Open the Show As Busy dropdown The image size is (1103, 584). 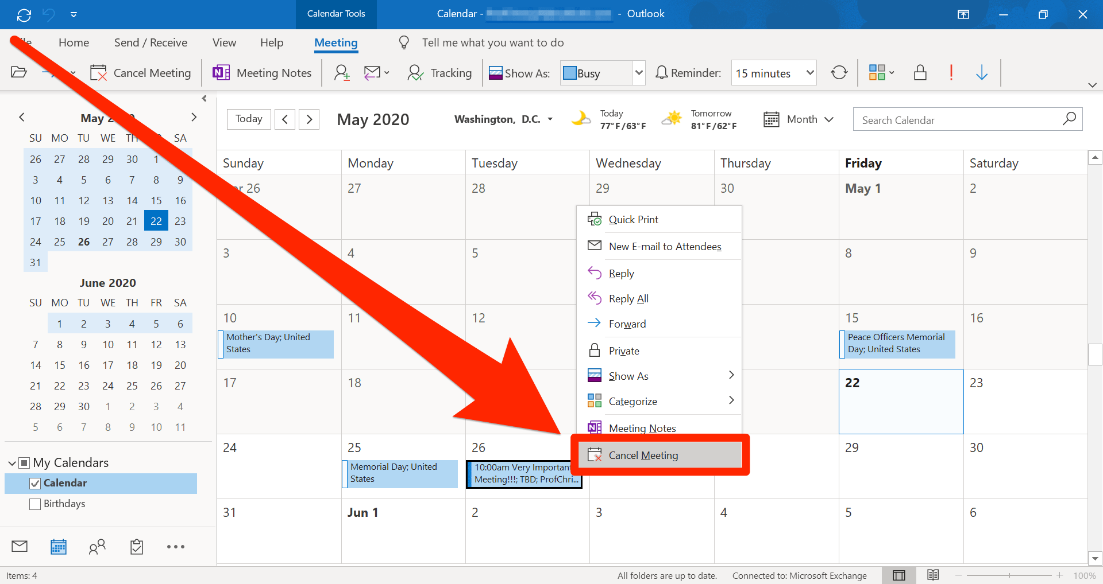click(x=638, y=73)
